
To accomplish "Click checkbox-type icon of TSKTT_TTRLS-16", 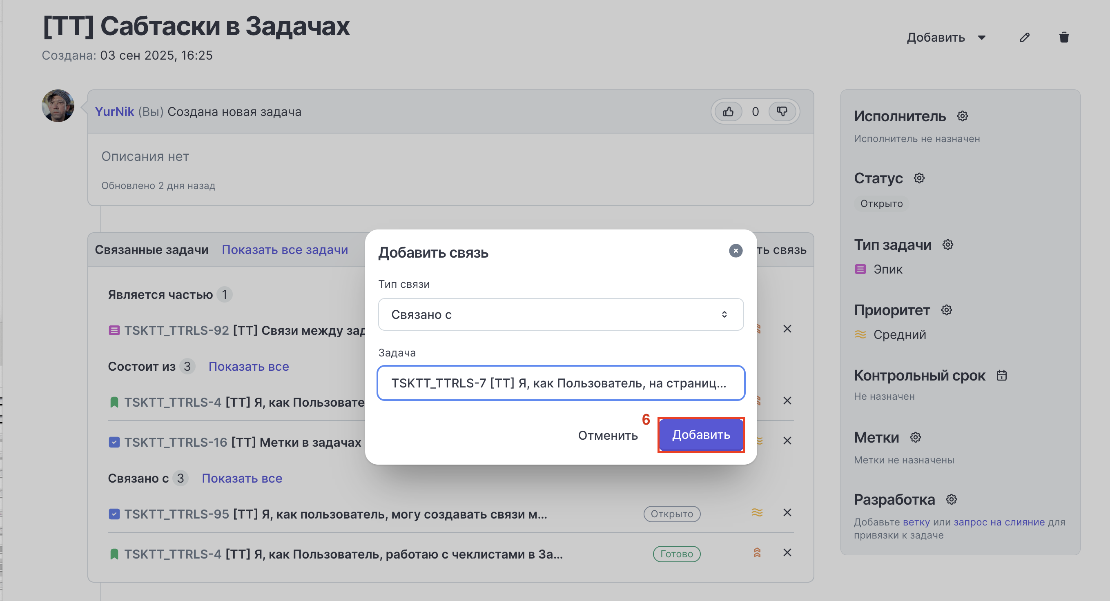I will [114, 442].
